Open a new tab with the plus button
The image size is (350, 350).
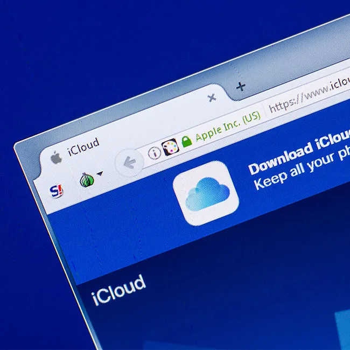pyautogui.click(x=241, y=87)
